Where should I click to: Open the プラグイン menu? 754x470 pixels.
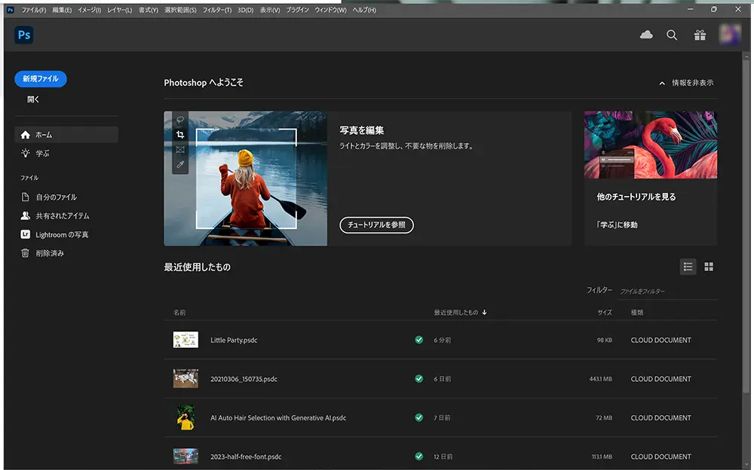click(x=298, y=10)
